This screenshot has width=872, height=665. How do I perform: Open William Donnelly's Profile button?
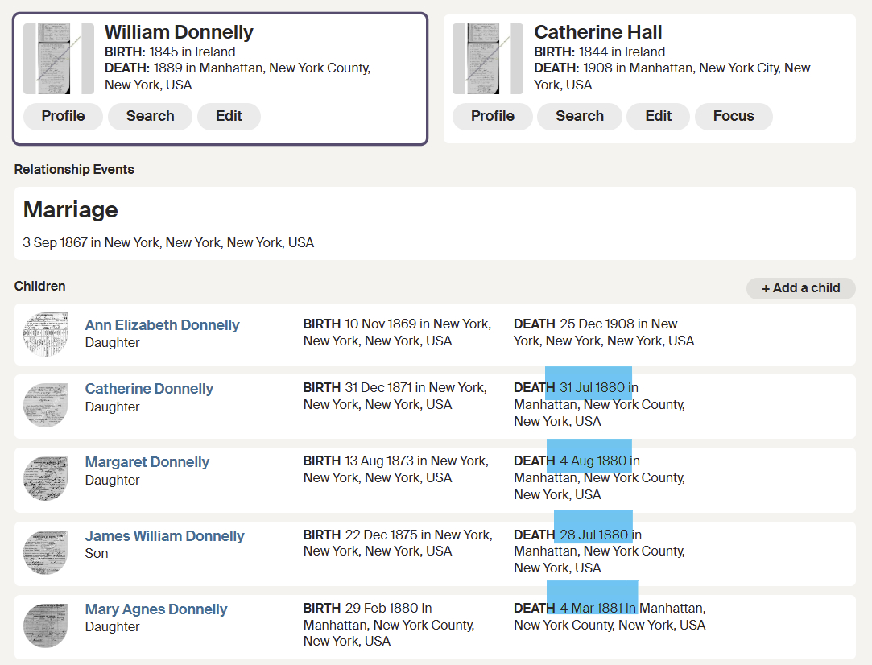point(63,116)
